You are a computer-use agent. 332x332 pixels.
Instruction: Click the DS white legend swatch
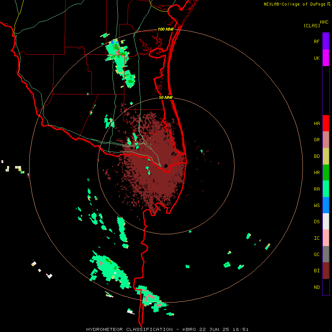326,221
